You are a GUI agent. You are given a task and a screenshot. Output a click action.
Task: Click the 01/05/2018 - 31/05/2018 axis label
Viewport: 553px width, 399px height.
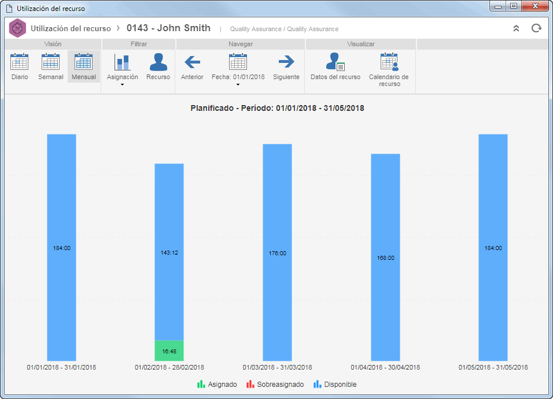pos(493,367)
